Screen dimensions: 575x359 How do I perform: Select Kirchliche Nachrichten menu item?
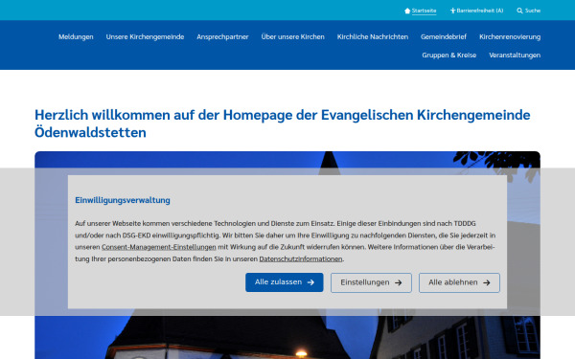373,37
